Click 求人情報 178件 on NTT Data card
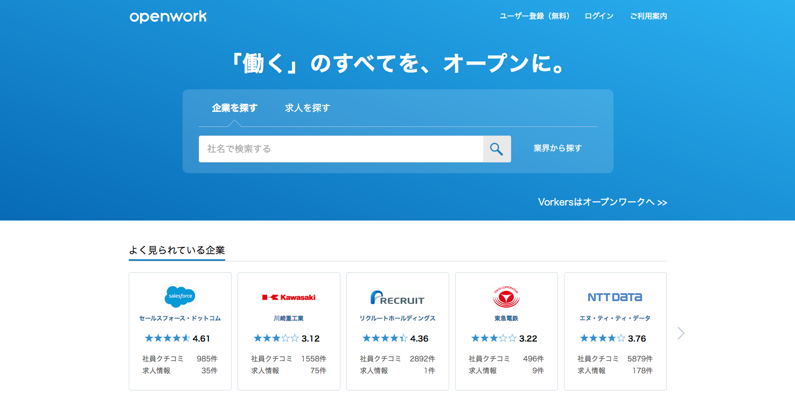 pyautogui.click(x=615, y=371)
